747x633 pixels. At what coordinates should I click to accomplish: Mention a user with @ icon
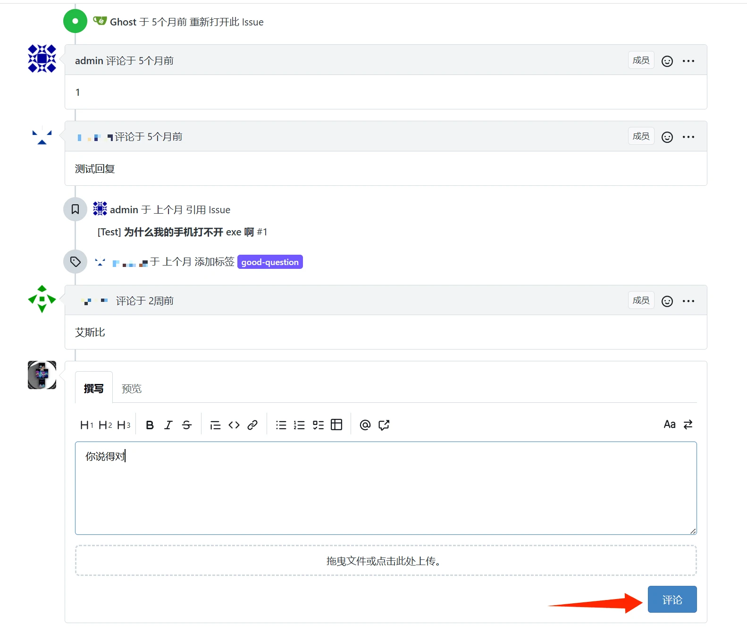pos(365,425)
